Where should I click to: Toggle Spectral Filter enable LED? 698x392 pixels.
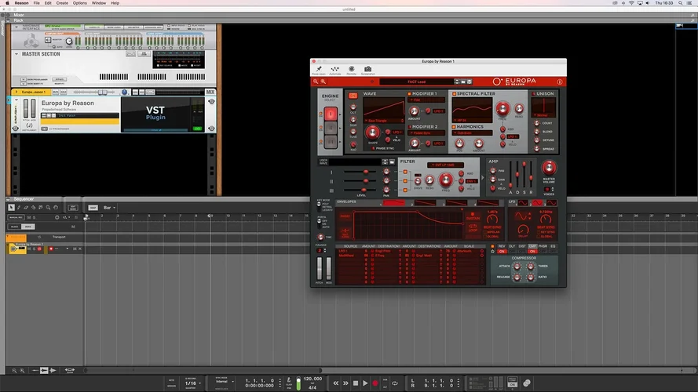(x=454, y=94)
